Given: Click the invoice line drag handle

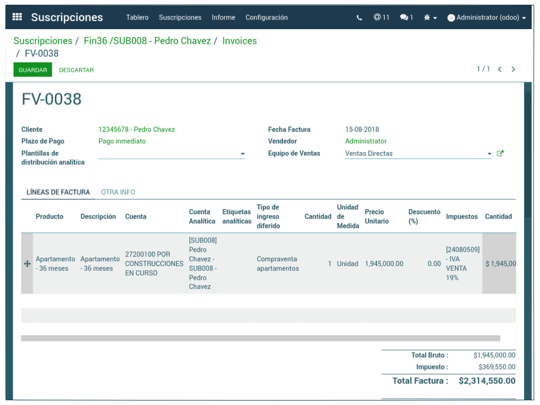Looking at the screenshot, I should [x=27, y=263].
